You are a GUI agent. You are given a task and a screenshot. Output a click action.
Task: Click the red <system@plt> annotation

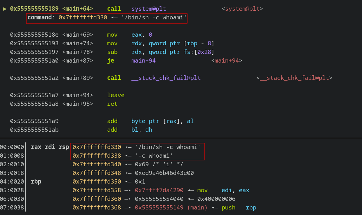point(242,9)
